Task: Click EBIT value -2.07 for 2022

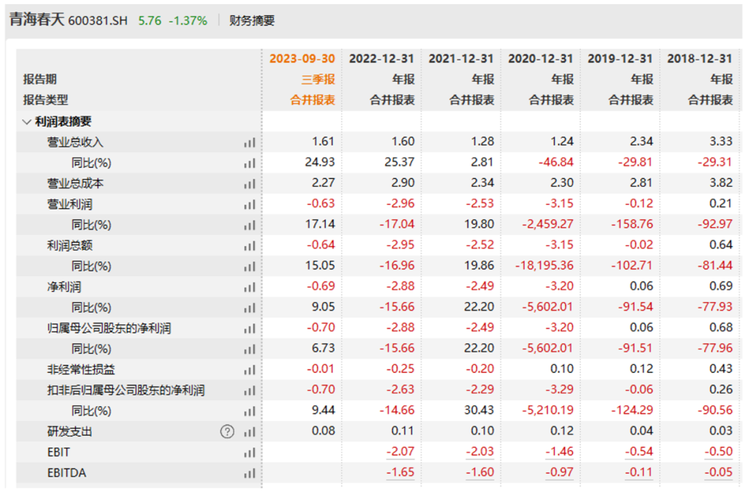Action: pyautogui.click(x=400, y=451)
